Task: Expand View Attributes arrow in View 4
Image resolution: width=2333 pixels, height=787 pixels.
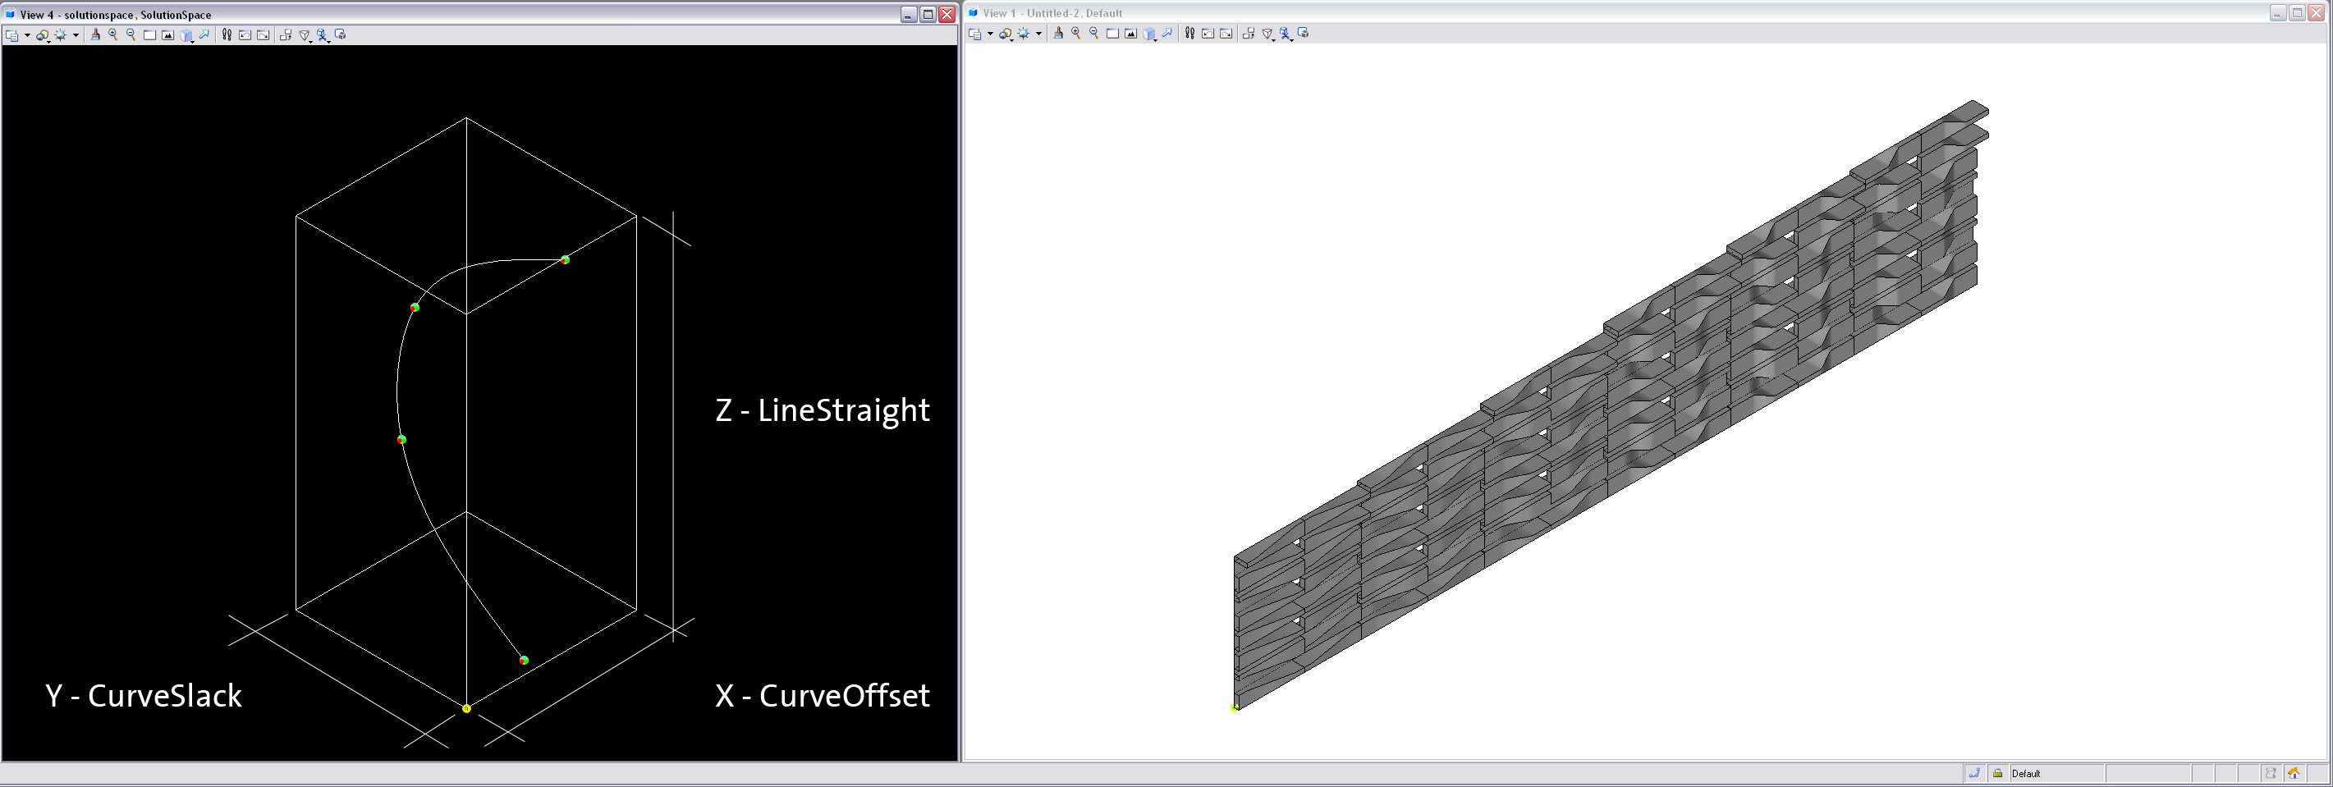Action: click(27, 35)
